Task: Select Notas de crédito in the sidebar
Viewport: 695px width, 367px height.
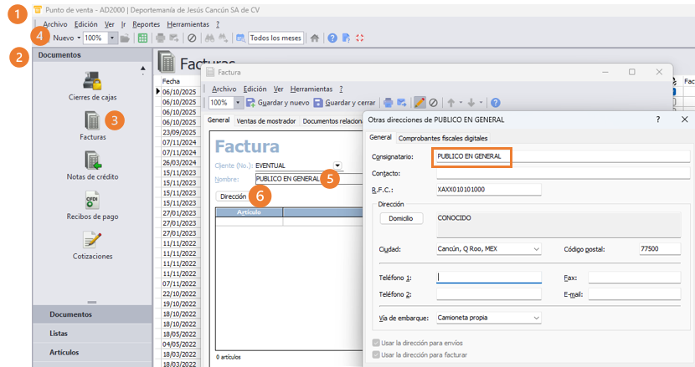Action: pos(92,161)
